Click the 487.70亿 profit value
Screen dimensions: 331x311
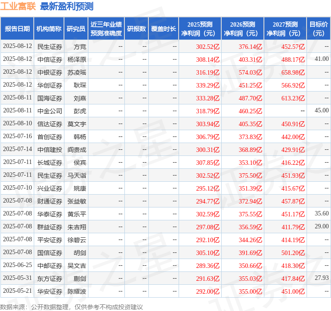251,98
